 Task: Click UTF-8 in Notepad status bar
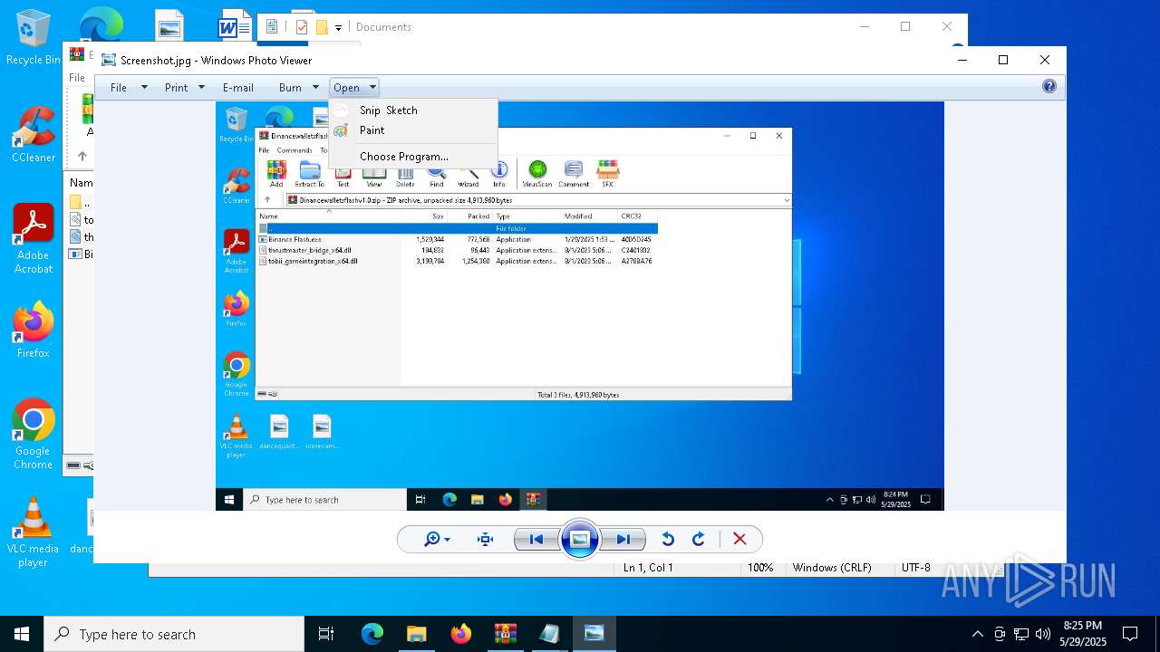pos(915,568)
